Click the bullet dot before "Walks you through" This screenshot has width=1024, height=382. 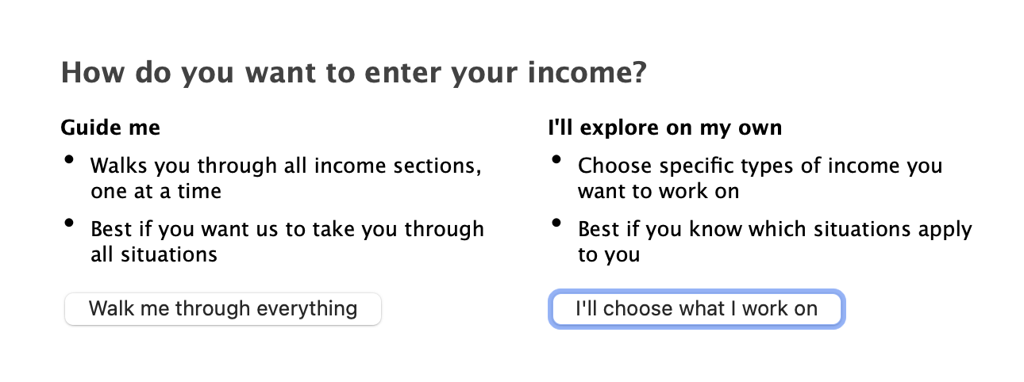coord(70,160)
